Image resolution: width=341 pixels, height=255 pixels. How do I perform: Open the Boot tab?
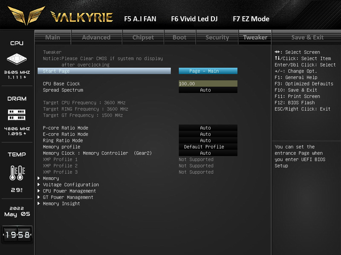[x=179, y=37]
